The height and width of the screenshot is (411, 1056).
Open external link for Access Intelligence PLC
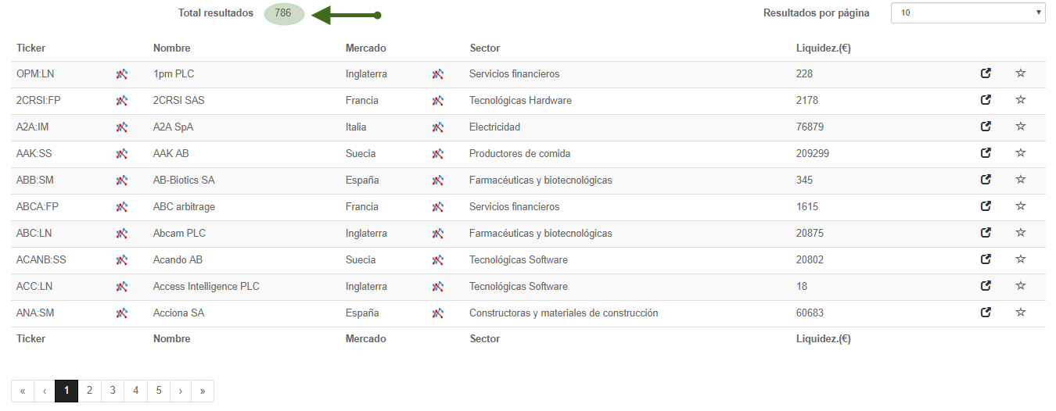pos(986,286)
